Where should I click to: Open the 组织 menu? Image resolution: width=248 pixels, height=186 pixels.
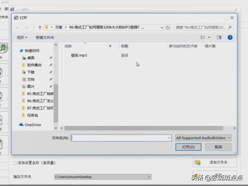tap(22, 37)
